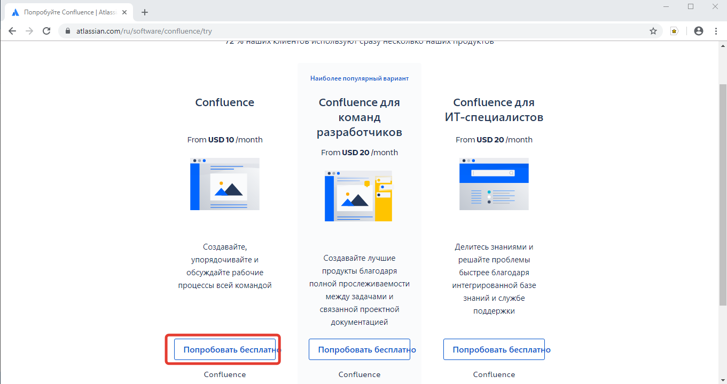Image resolution: width=727 pixels, height=384 pixels.
Task: Click the From USD 10 /month price
Action: (x=225, y=140)
